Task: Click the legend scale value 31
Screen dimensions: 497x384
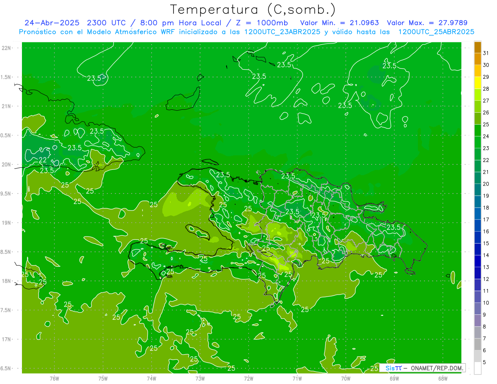Action: (x=486, y=53)
